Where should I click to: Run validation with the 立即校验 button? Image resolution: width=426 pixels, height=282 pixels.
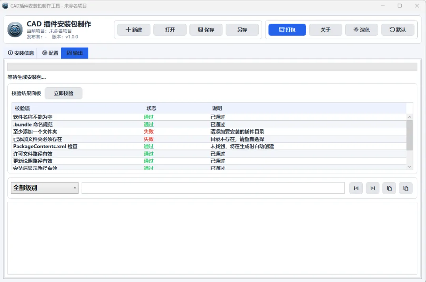[x=64, y=93]
